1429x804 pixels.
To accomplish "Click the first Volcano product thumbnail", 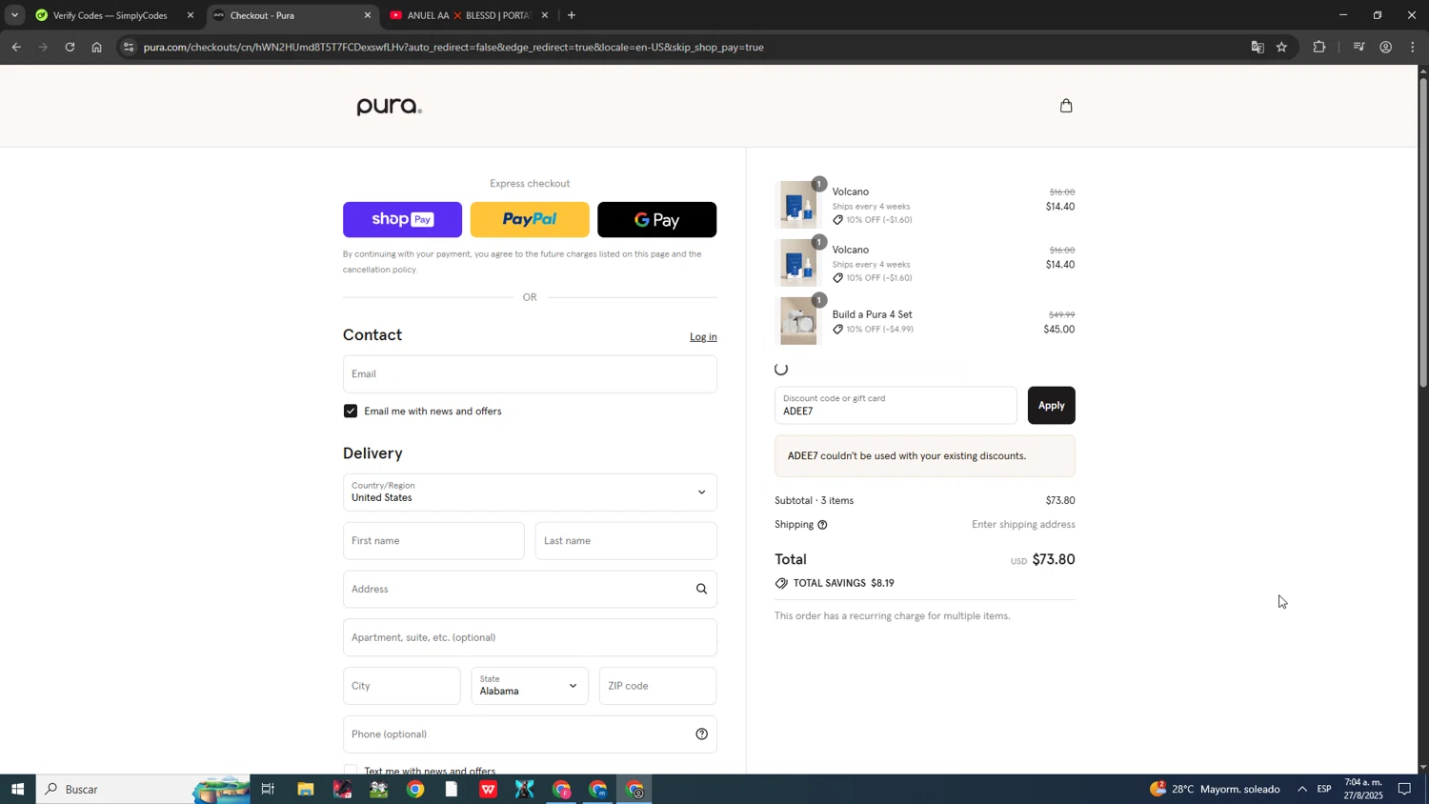I will (x=797, y=205).
